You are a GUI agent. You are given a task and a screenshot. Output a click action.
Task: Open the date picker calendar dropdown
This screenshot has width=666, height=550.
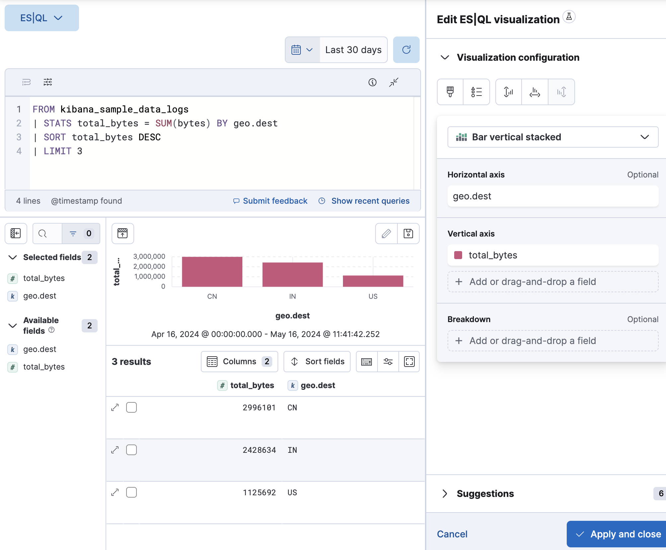point(302,50)
